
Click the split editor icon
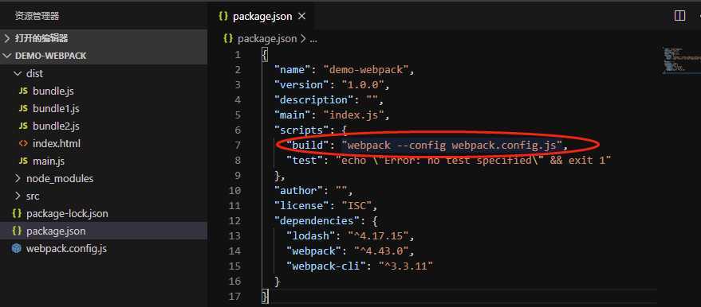point(679,16)
